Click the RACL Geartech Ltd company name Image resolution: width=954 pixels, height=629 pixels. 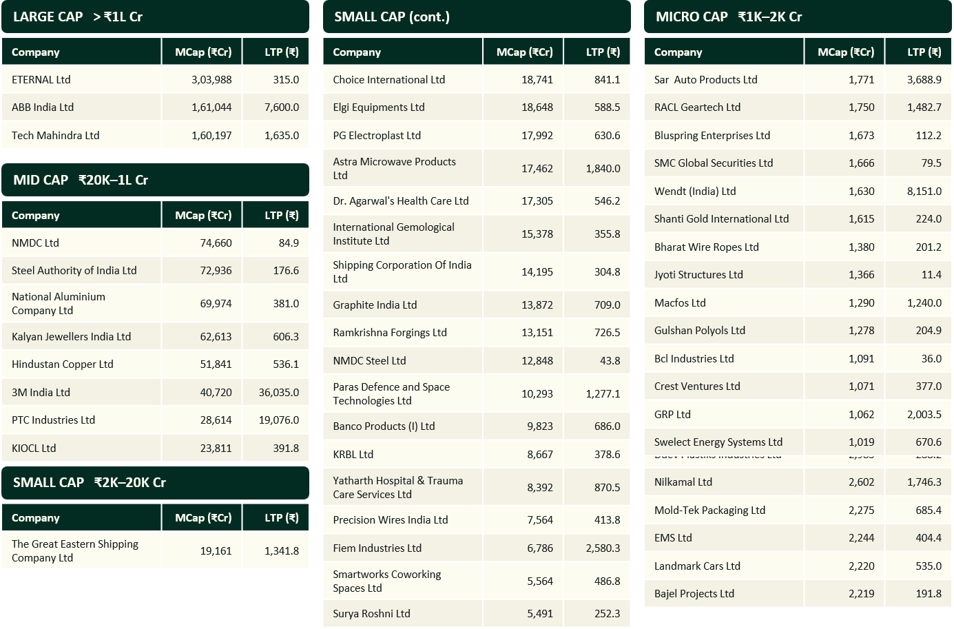[x=697, y=107]
